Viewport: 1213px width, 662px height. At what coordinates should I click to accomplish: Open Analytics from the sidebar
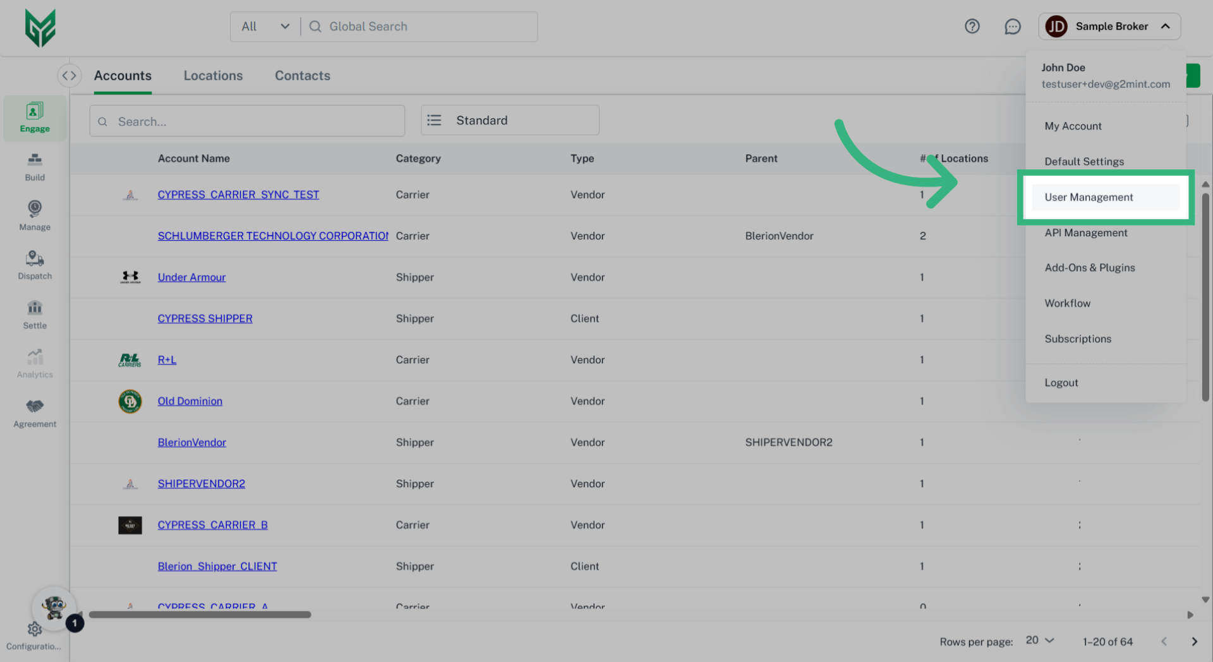[x=34, y=363]
